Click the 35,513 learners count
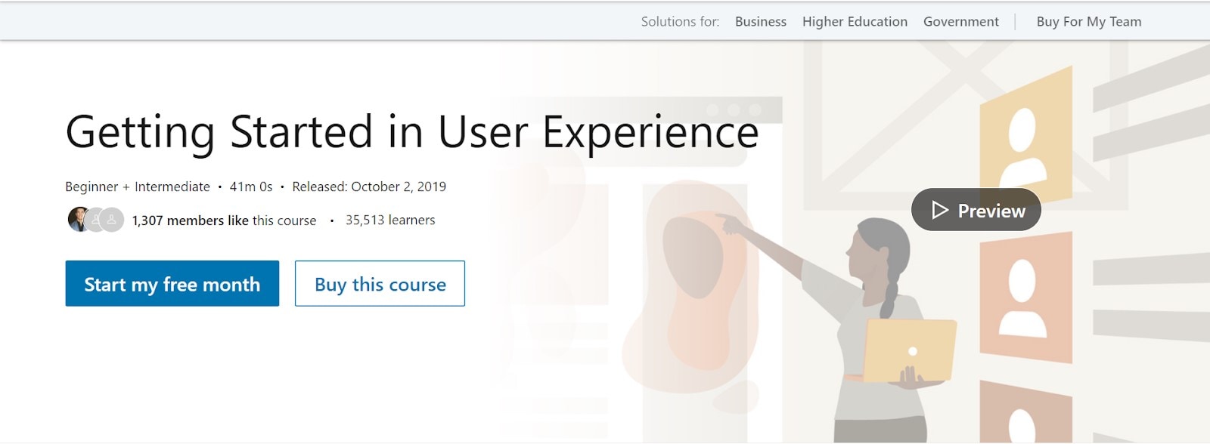 pyautogui.click(x=390, y=220)
